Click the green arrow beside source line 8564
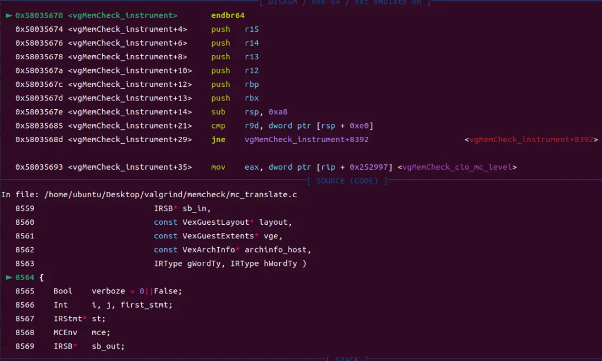The width and height of the screenshot is (602, 361). pyautogui.click(x=8, y=278)
